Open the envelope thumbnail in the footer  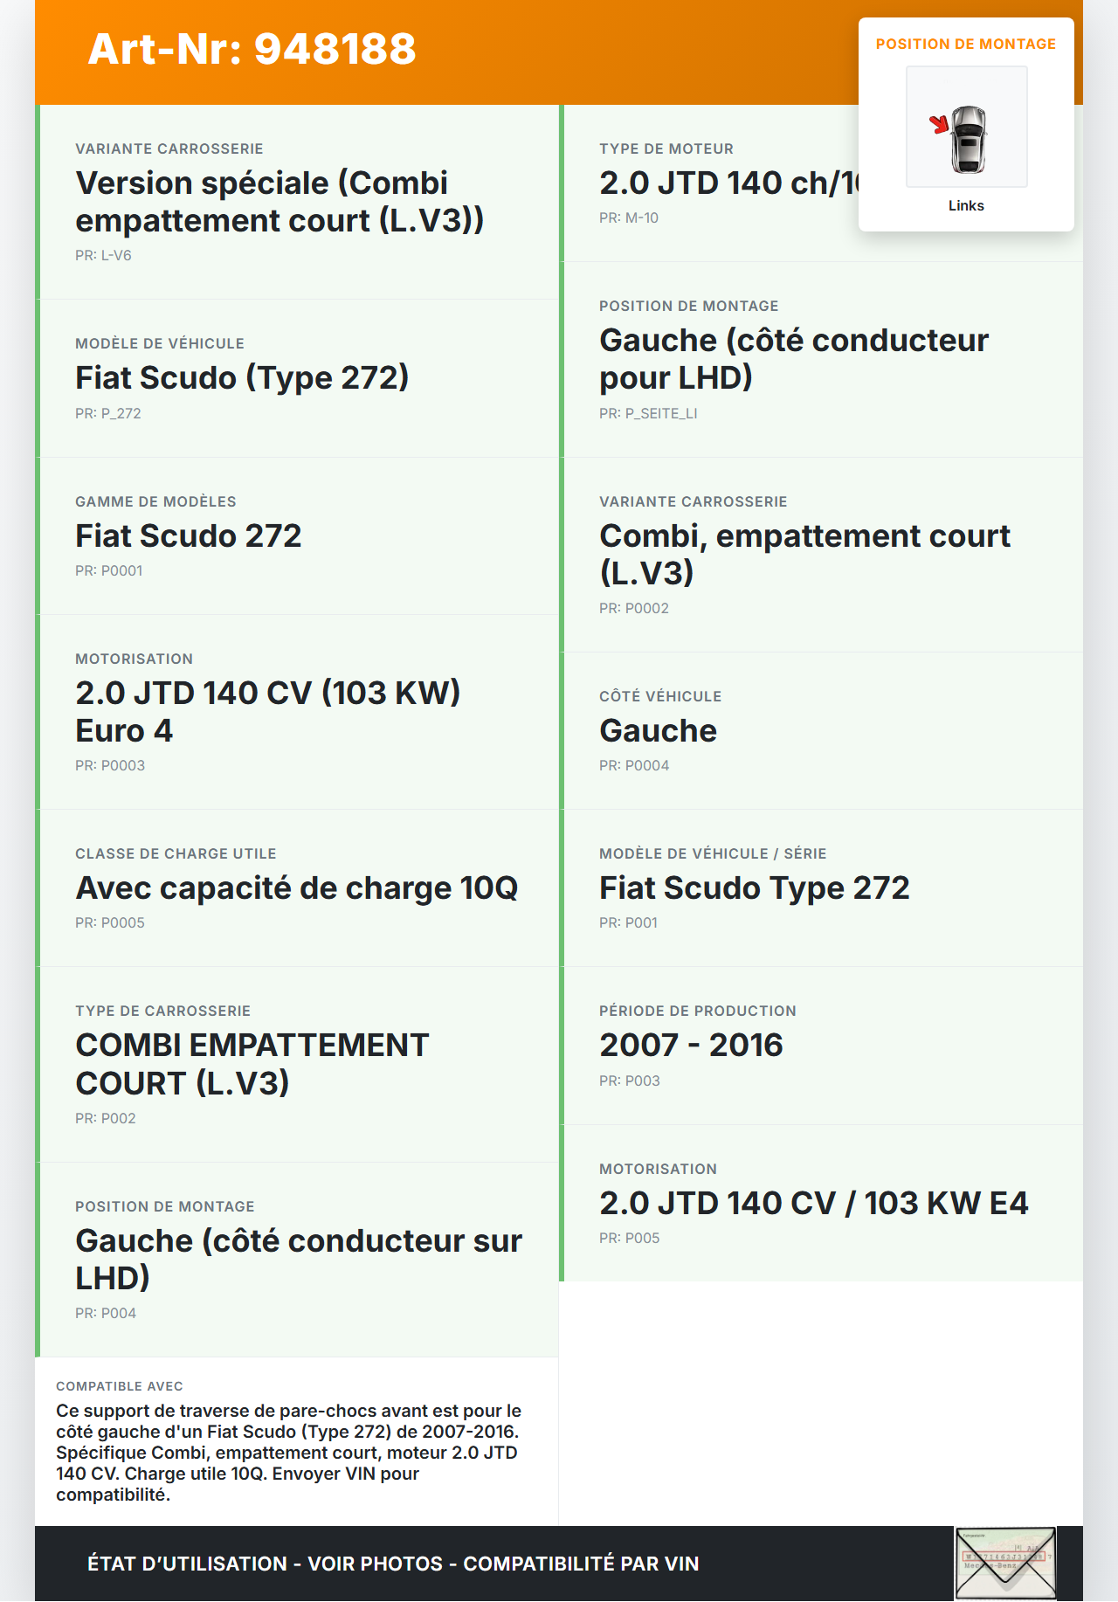(x=1005, y=1563)
